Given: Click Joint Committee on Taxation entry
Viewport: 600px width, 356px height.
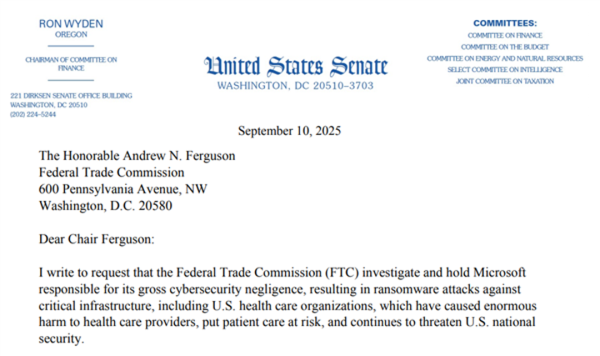Looking at the screenshot, I should (x=505, y=81).
